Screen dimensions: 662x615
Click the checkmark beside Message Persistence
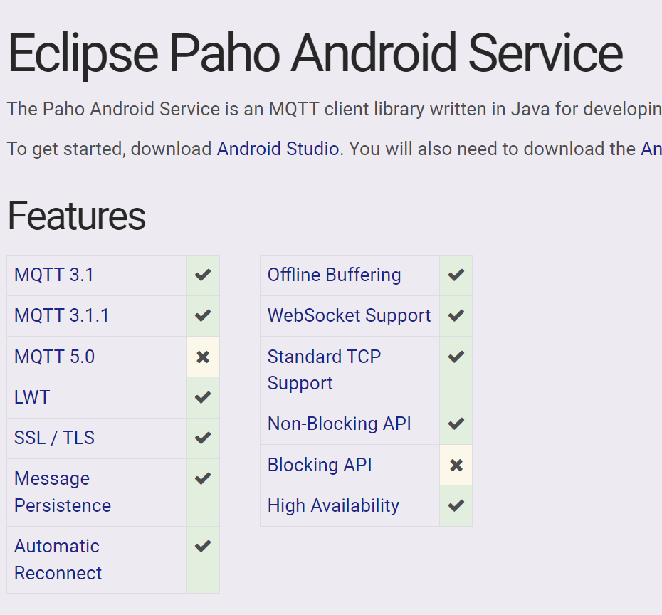pyautogui.click(x=203, y=478)
